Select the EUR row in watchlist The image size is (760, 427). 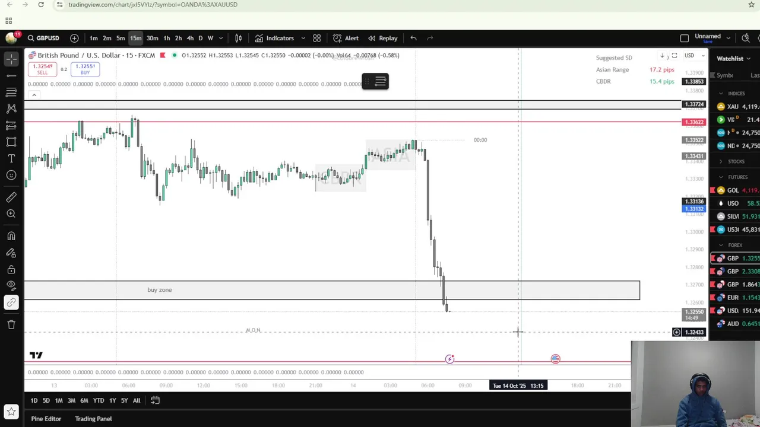click(x=736, y=298)
